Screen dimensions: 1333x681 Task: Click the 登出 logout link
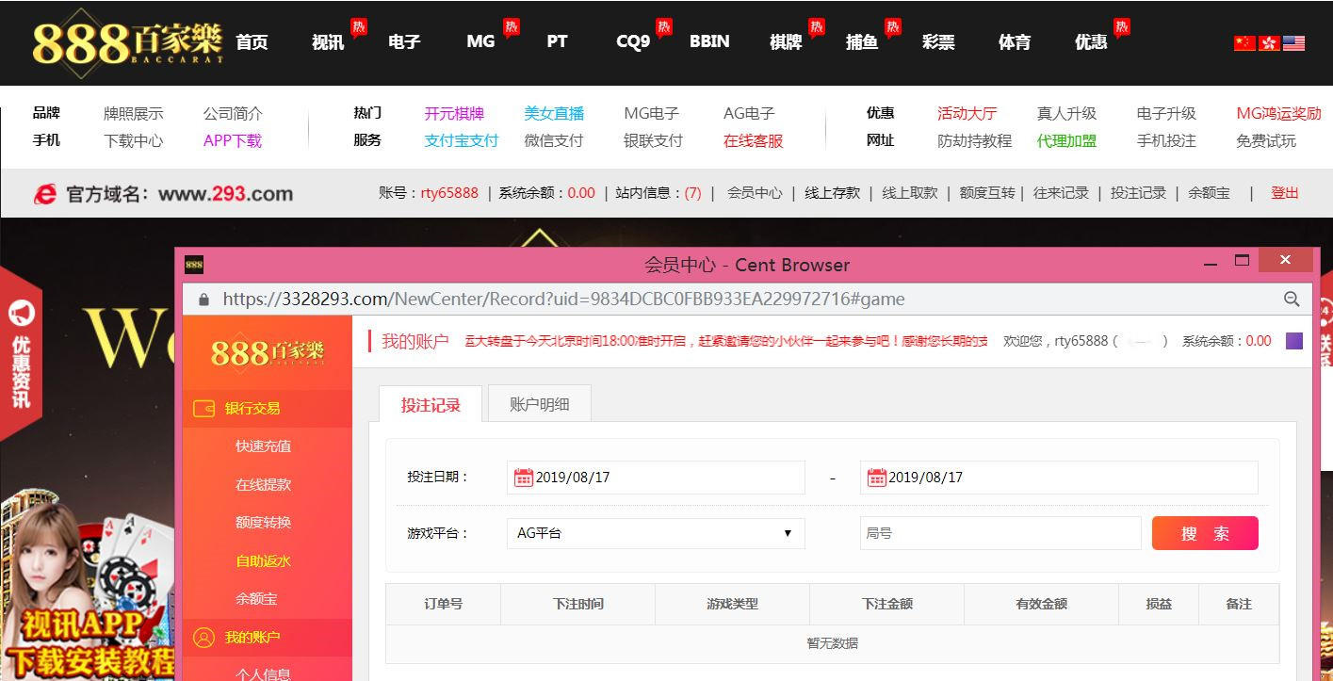1285,193
